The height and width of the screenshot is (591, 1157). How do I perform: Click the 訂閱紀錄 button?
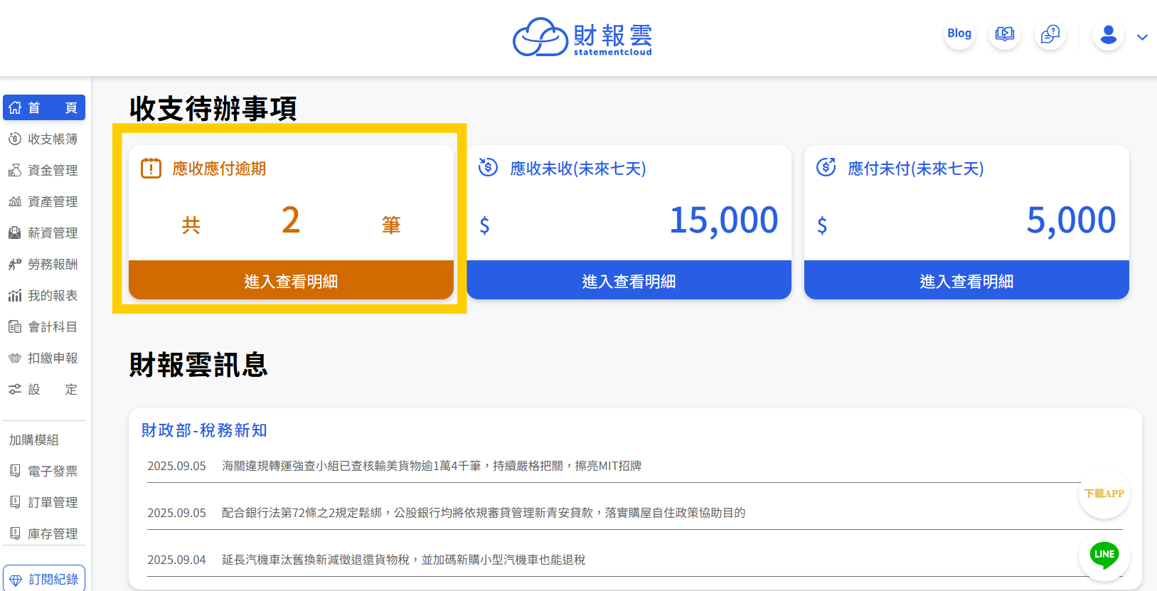pos(44,579)
